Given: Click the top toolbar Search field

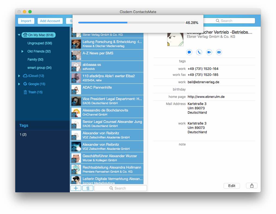Looking at the screenshot, I should pyautogui.click(x=229, y=21).
